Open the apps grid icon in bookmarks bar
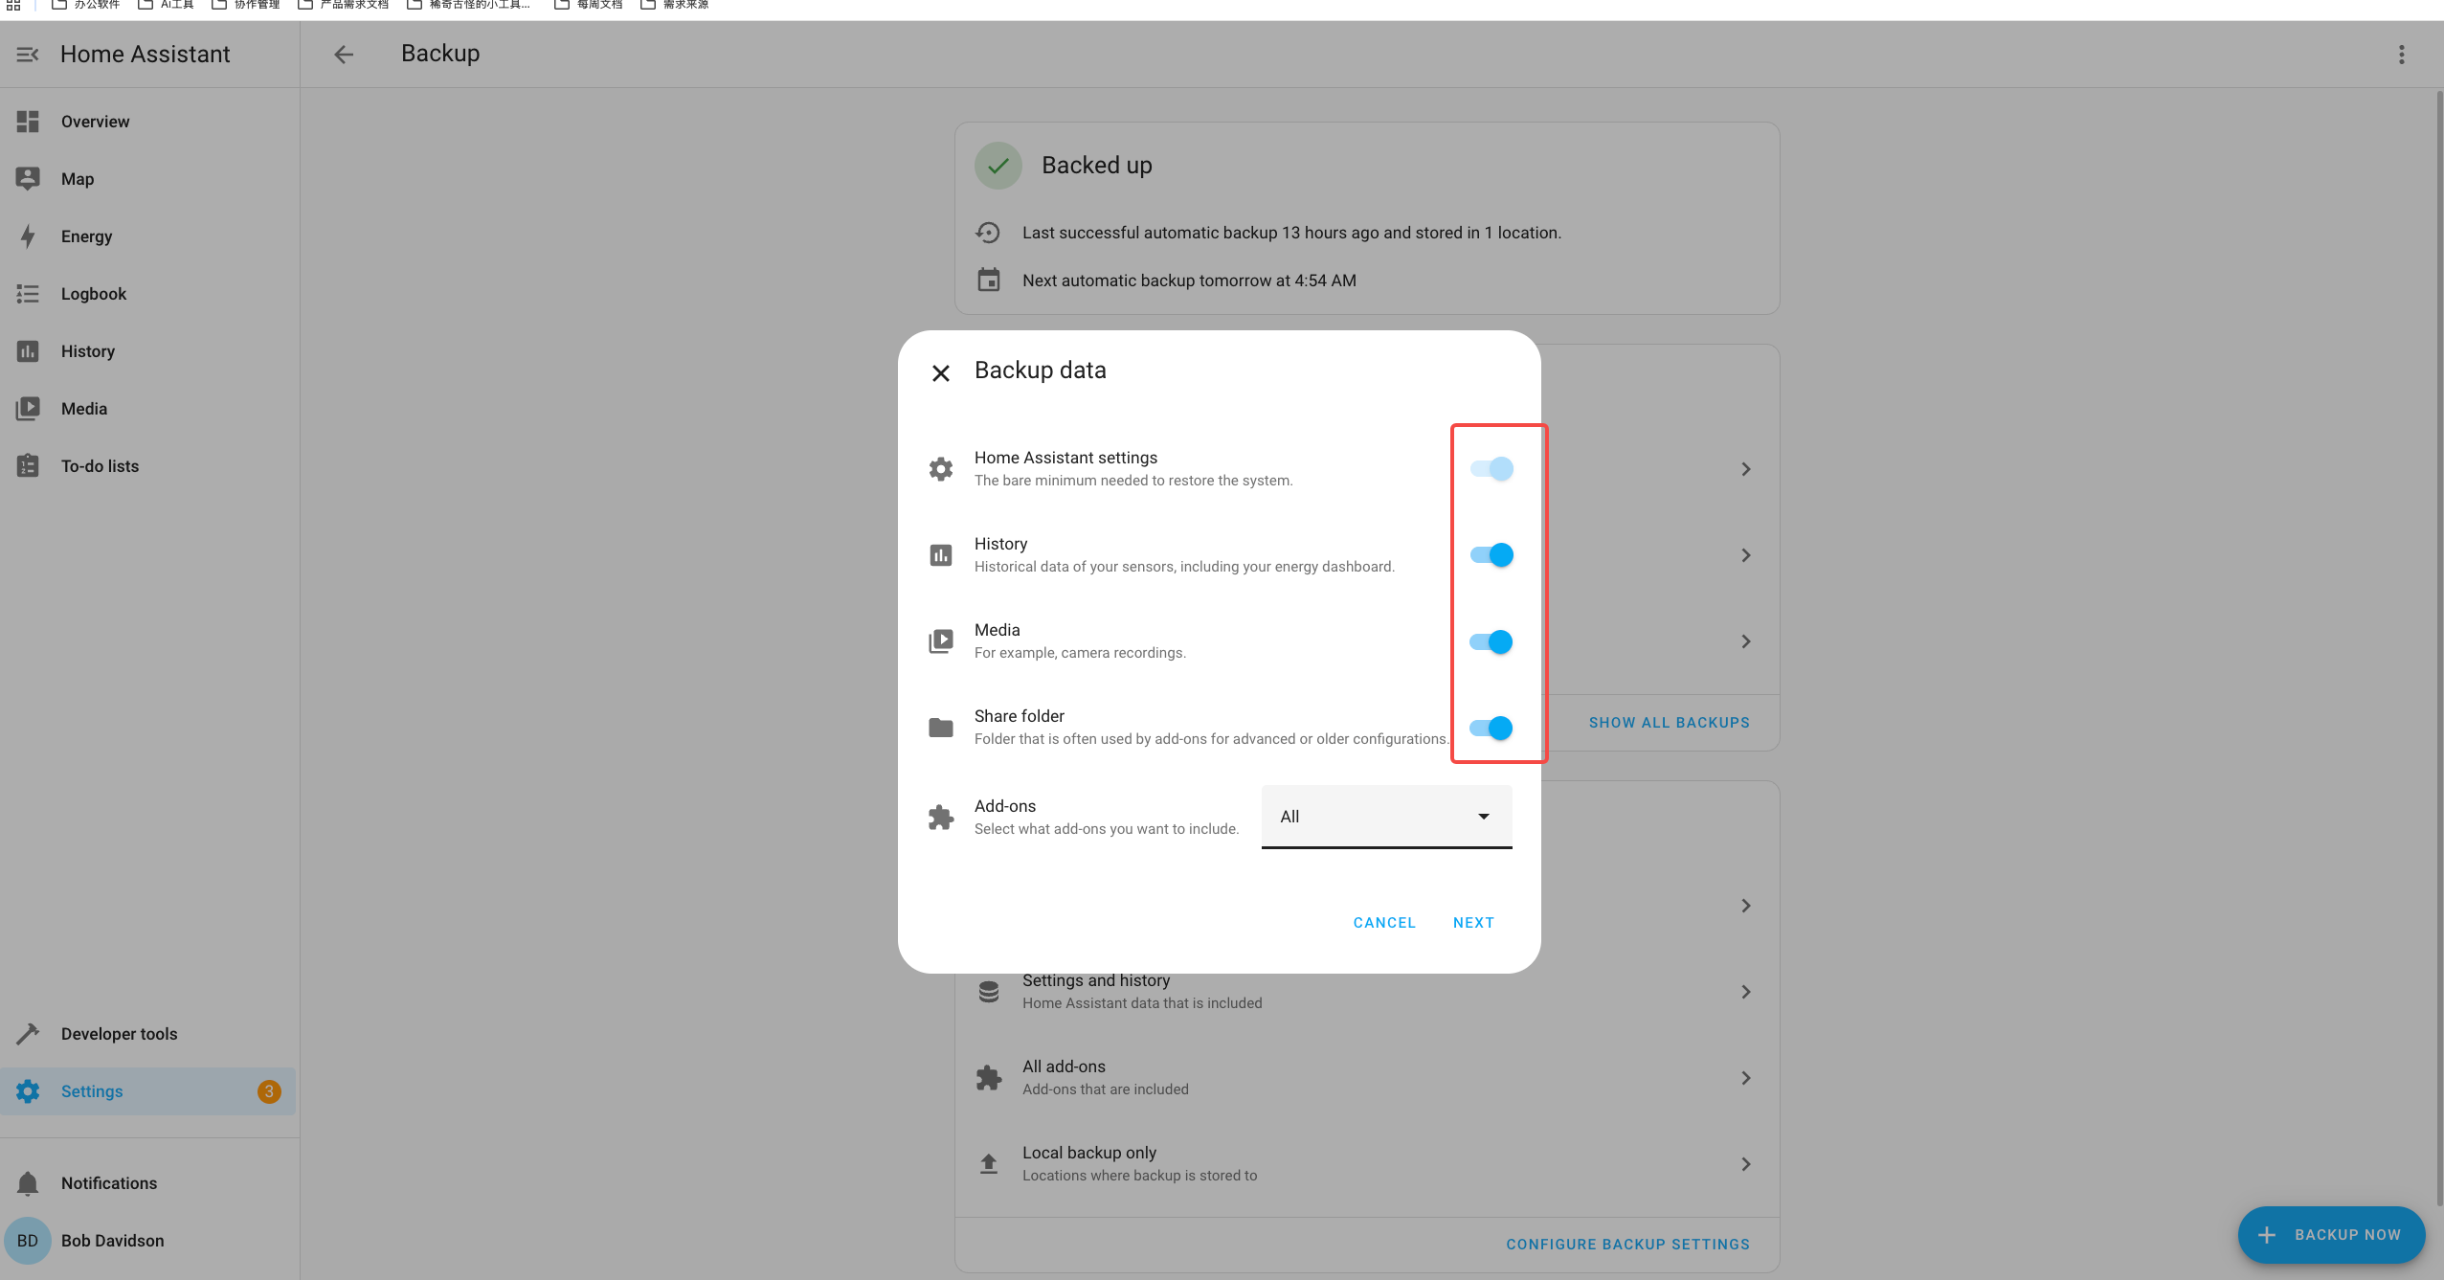This screenshot has width=2444, height=1280. click(x=13, y=5)
